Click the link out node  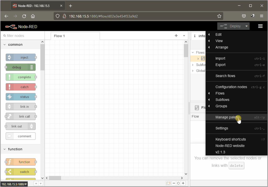21,126
